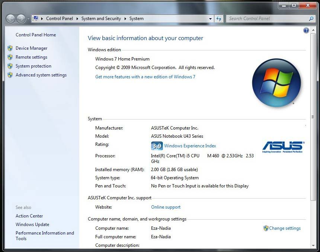320x252 pixels.
Task: Open the recent pages dropdown arrow
Action: coord(28,19)
